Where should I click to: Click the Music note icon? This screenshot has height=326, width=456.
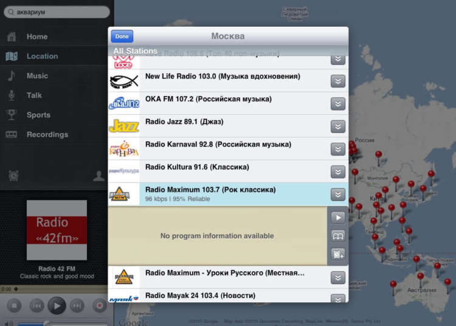coord(12,75)
